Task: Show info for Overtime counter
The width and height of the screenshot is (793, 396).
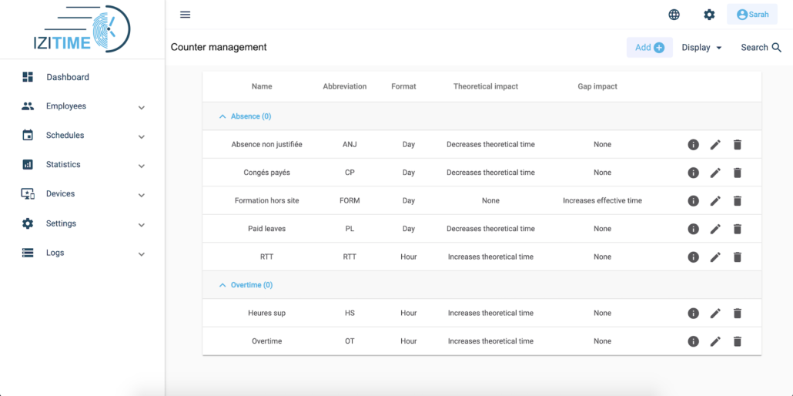Action: pos(694,341)
